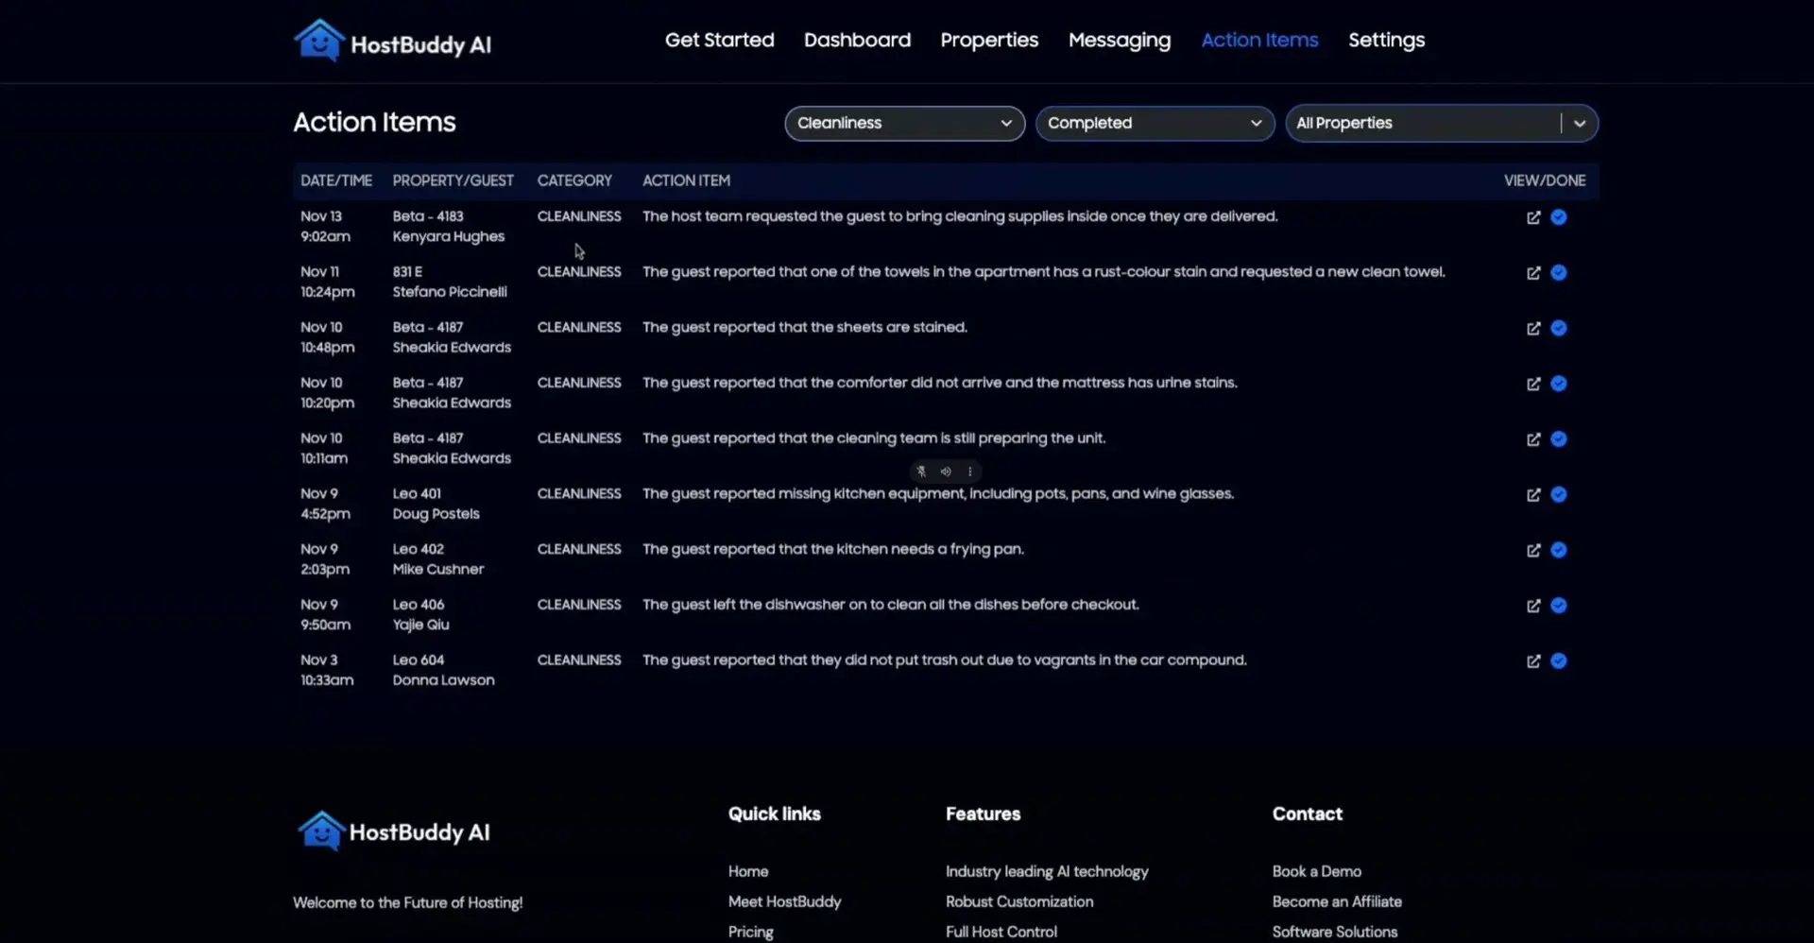Image resolution: width=1814 pixels, height=943 pixels.
Task: Select property text 831 E
Action: [x=407, y=271]
